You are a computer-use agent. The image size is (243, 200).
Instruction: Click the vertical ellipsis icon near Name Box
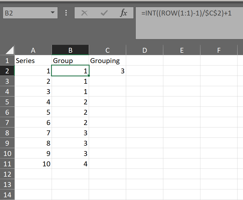click(x=66, y=12)
